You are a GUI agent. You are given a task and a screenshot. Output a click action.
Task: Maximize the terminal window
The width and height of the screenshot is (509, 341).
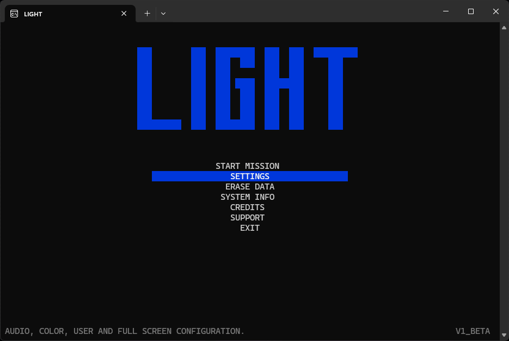coord(471,11)
